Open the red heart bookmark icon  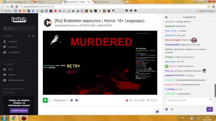(55, 11)
